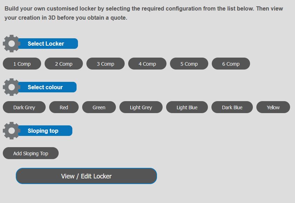Choose the 1 Comp locker option
Viewport: 295px width, 203px height.
pos(22,64)
